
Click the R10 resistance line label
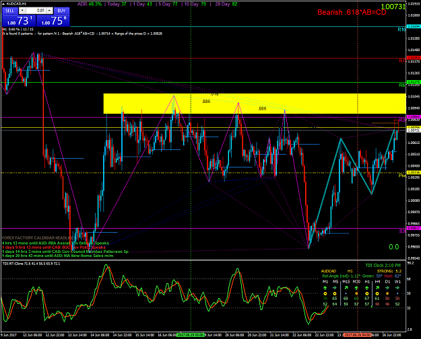(x=401, y=30)
